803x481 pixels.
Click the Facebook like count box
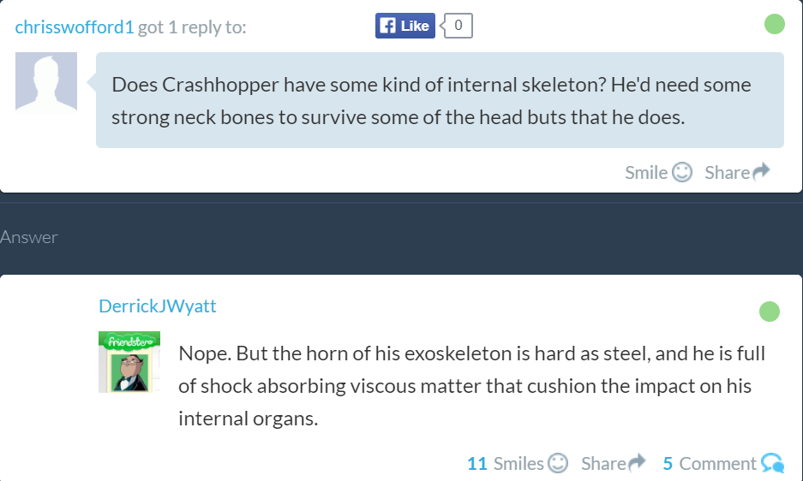click(458, 26)
